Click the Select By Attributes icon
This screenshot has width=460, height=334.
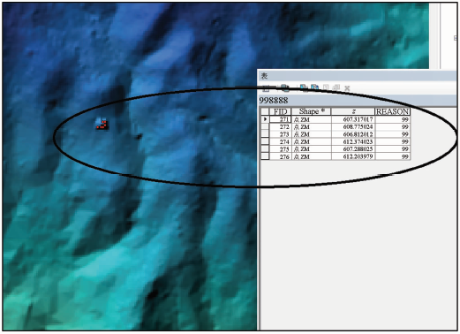(x=304, y=87)
